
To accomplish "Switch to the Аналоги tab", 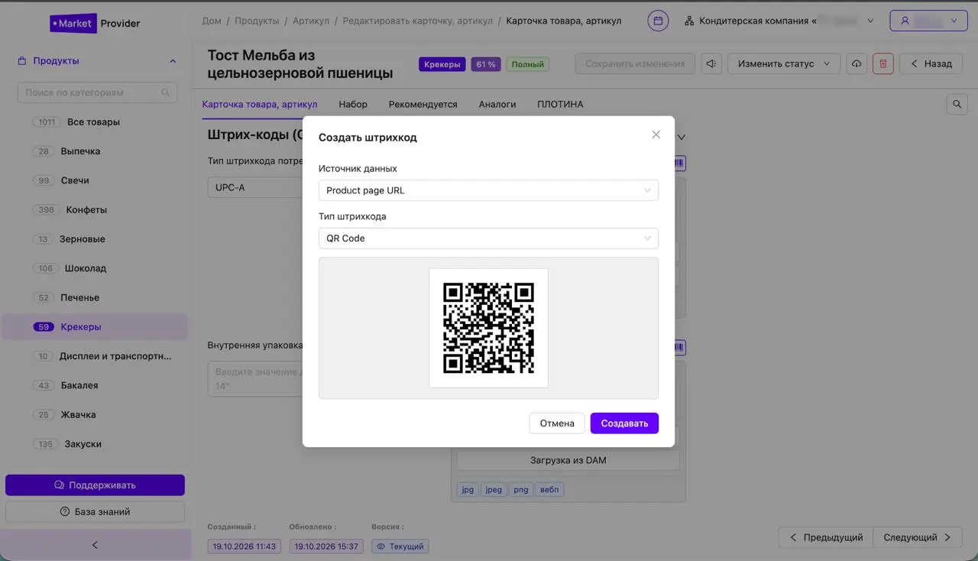I will 497,104.
